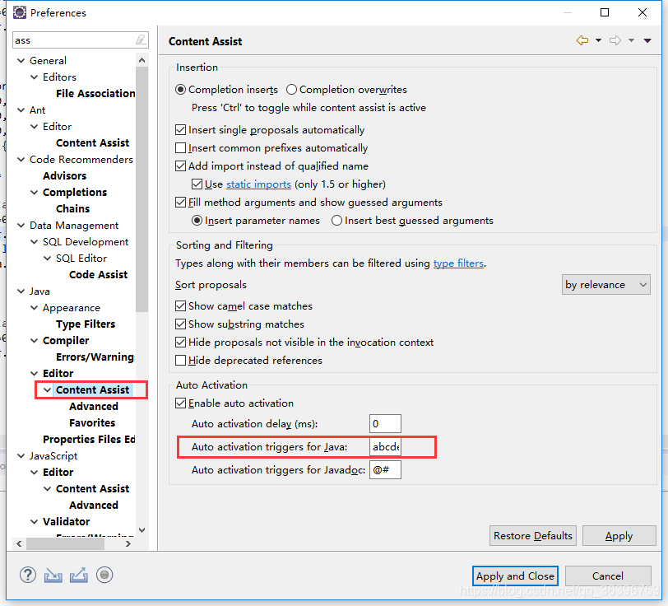
Task: Toggle Insert single proposals automatically
Action: [x=181, y=129]
